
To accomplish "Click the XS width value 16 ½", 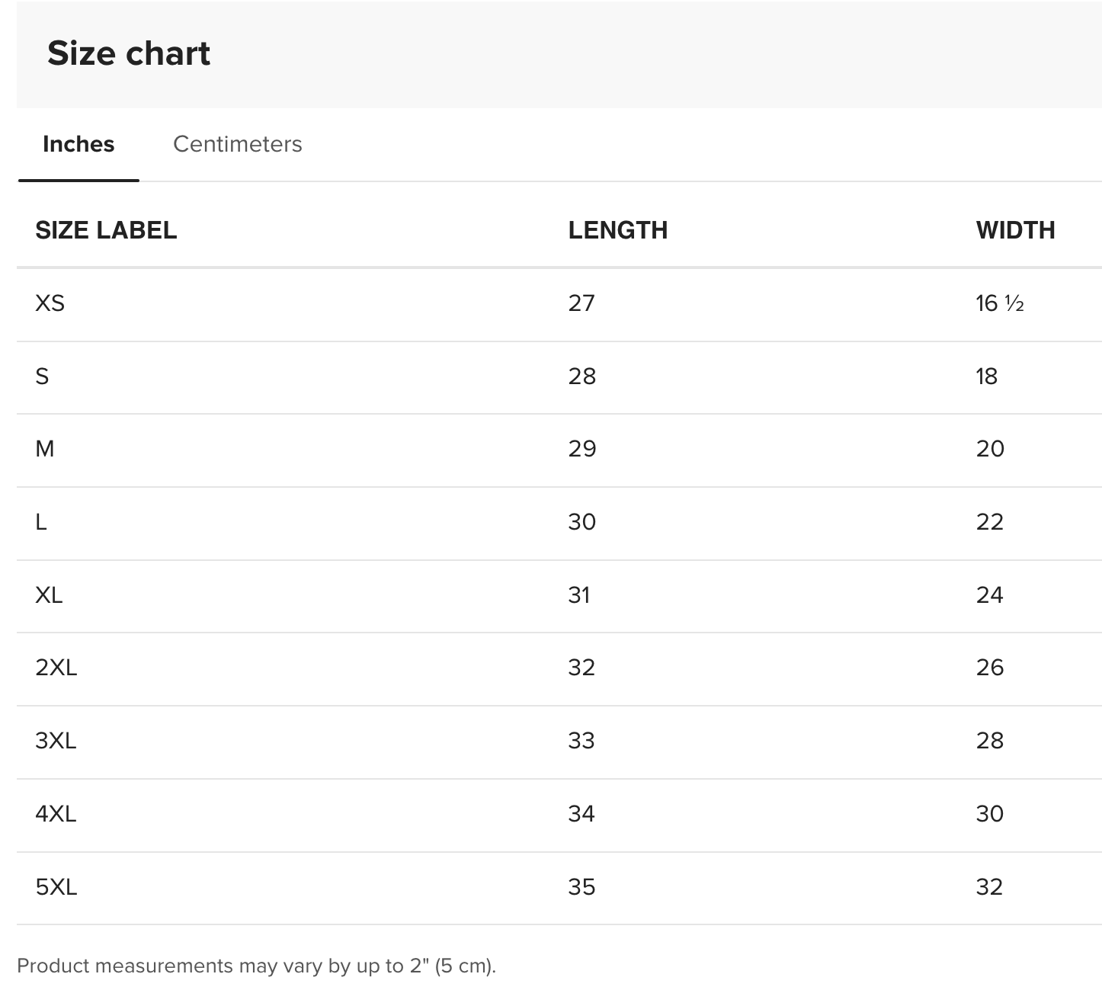I will click(999, 303).
